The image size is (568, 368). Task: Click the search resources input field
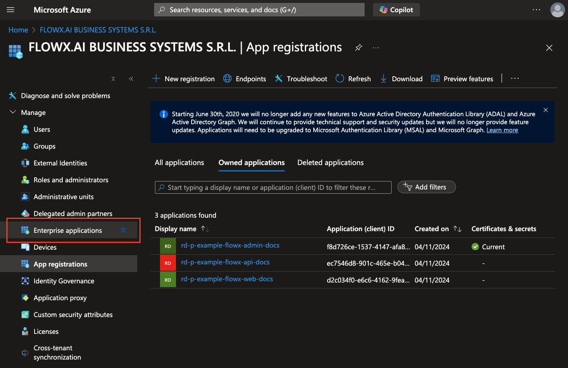click(x=259, y=10)
